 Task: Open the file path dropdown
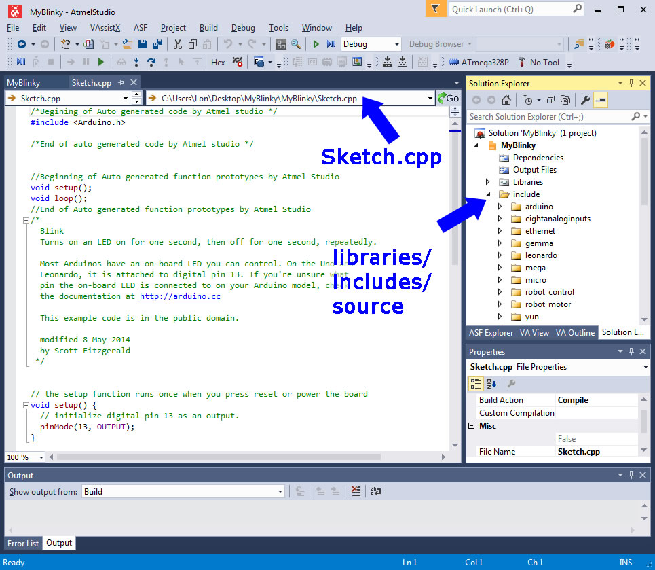point(430,99)
